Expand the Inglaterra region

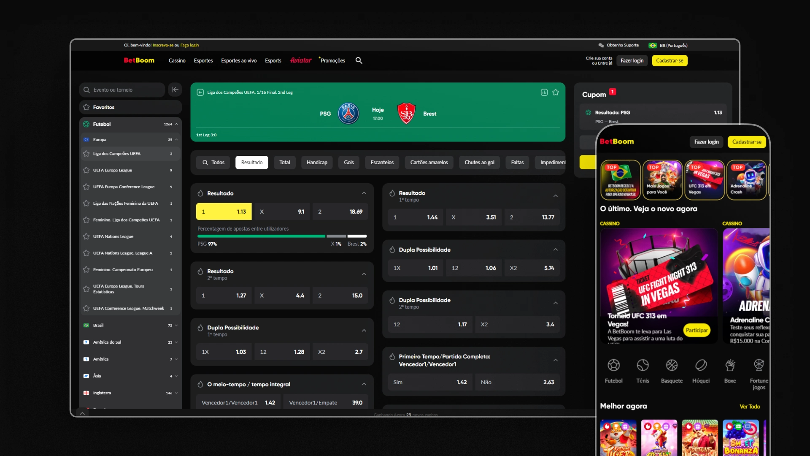[176, 393]
